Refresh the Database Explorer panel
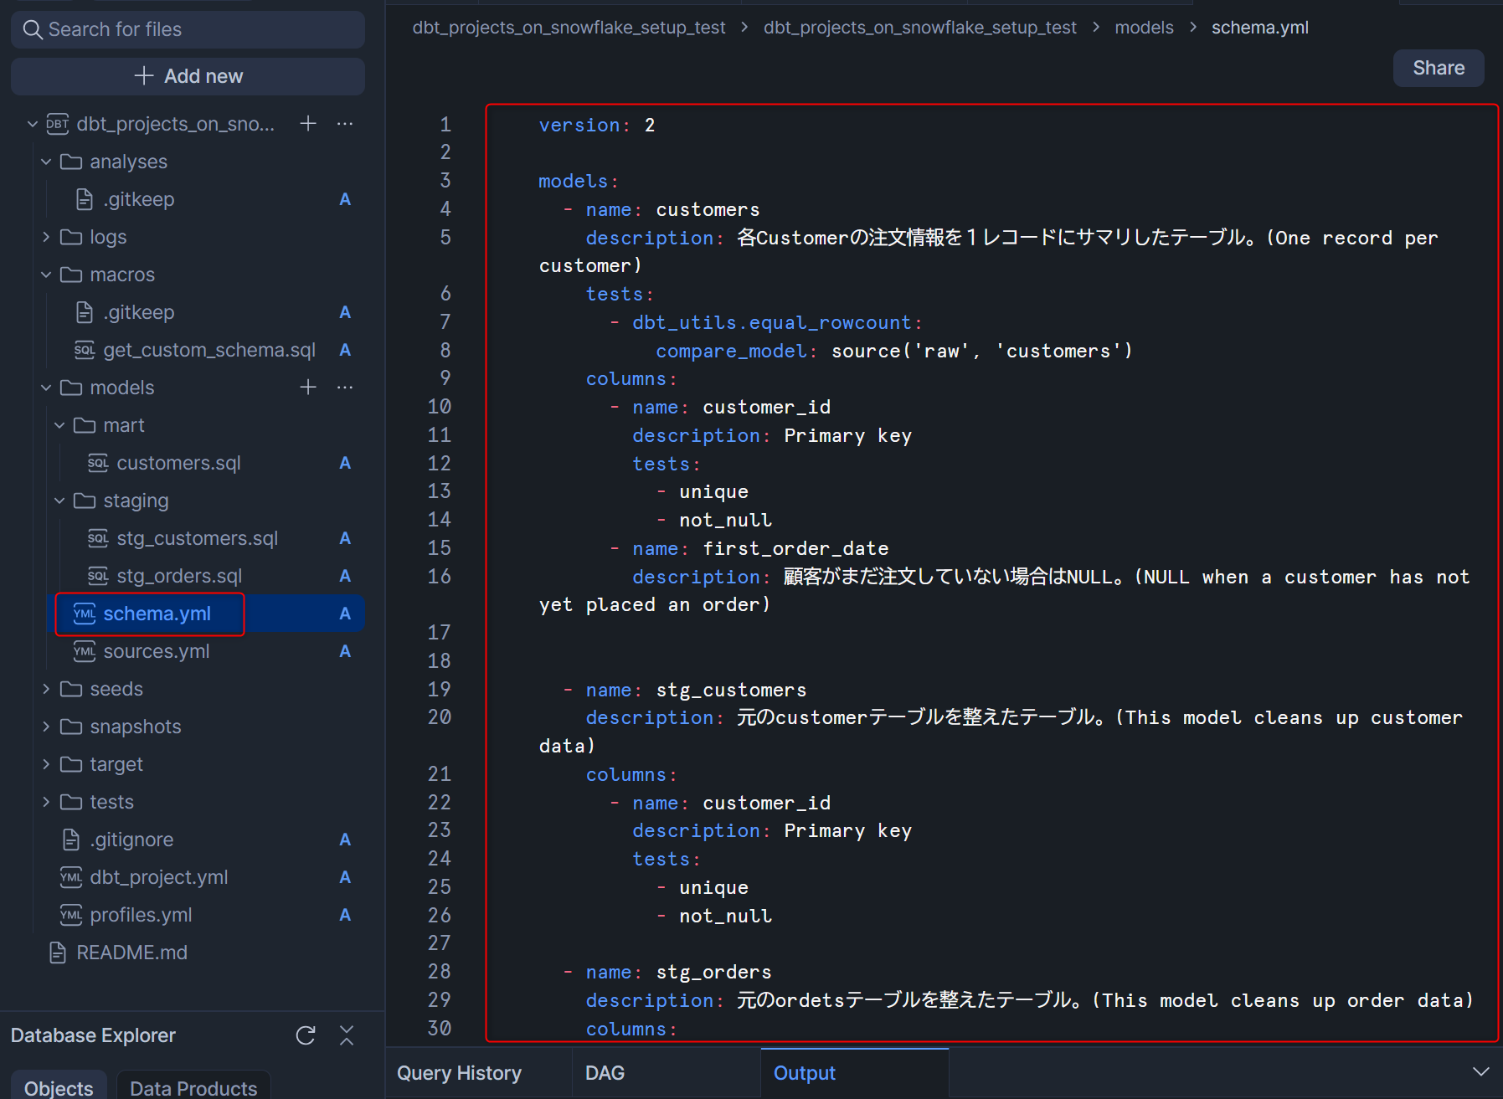The image size is (1503, 1099). pos(306,1035)
